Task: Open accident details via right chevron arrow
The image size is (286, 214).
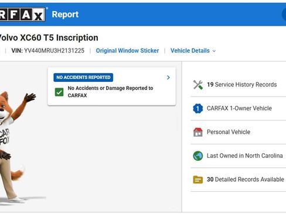Action: pyautogui.click(x=168, y=78)
